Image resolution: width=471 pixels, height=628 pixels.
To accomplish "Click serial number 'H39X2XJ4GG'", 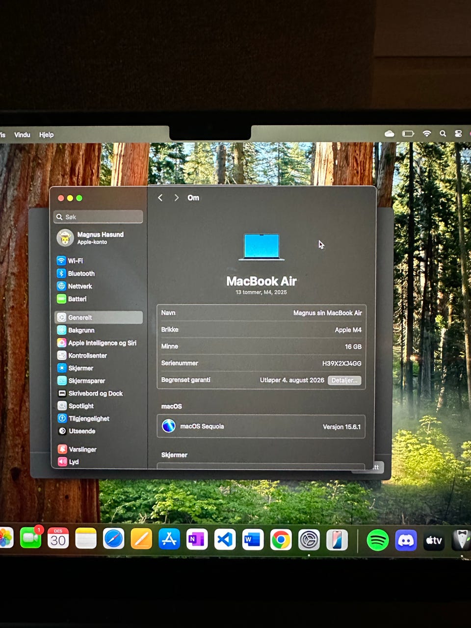I will click(x=341, y=364).
